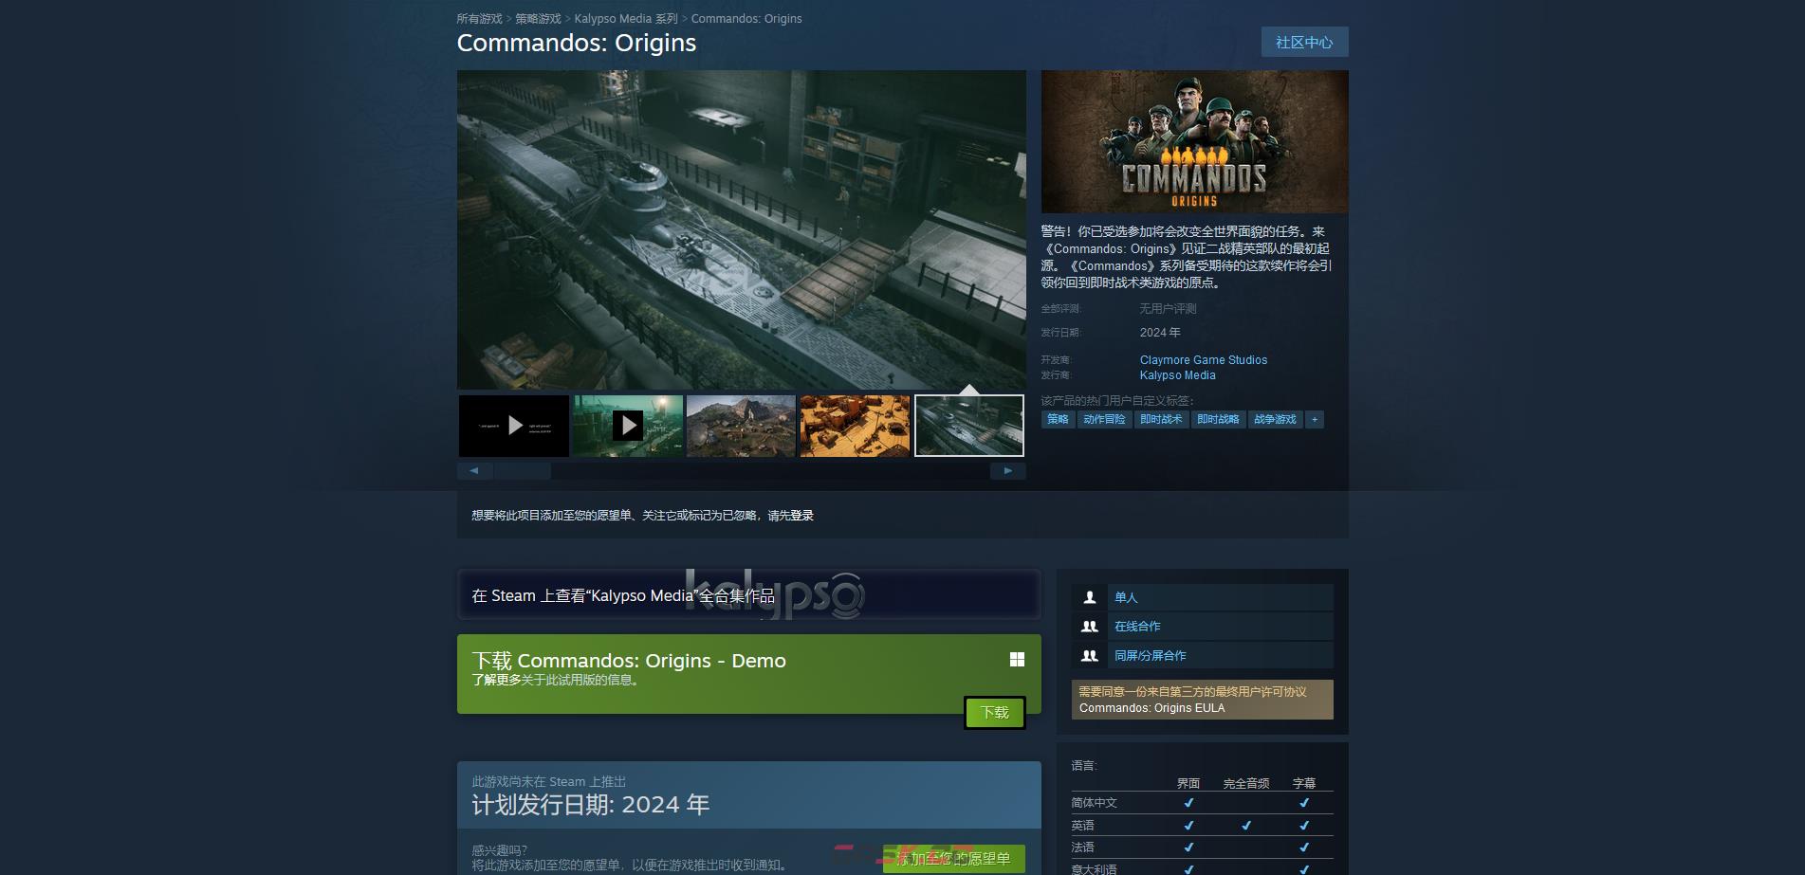Play the second underwater trailer thumbnail
This screenshot has height=875, width=1805.
[628, 426]
